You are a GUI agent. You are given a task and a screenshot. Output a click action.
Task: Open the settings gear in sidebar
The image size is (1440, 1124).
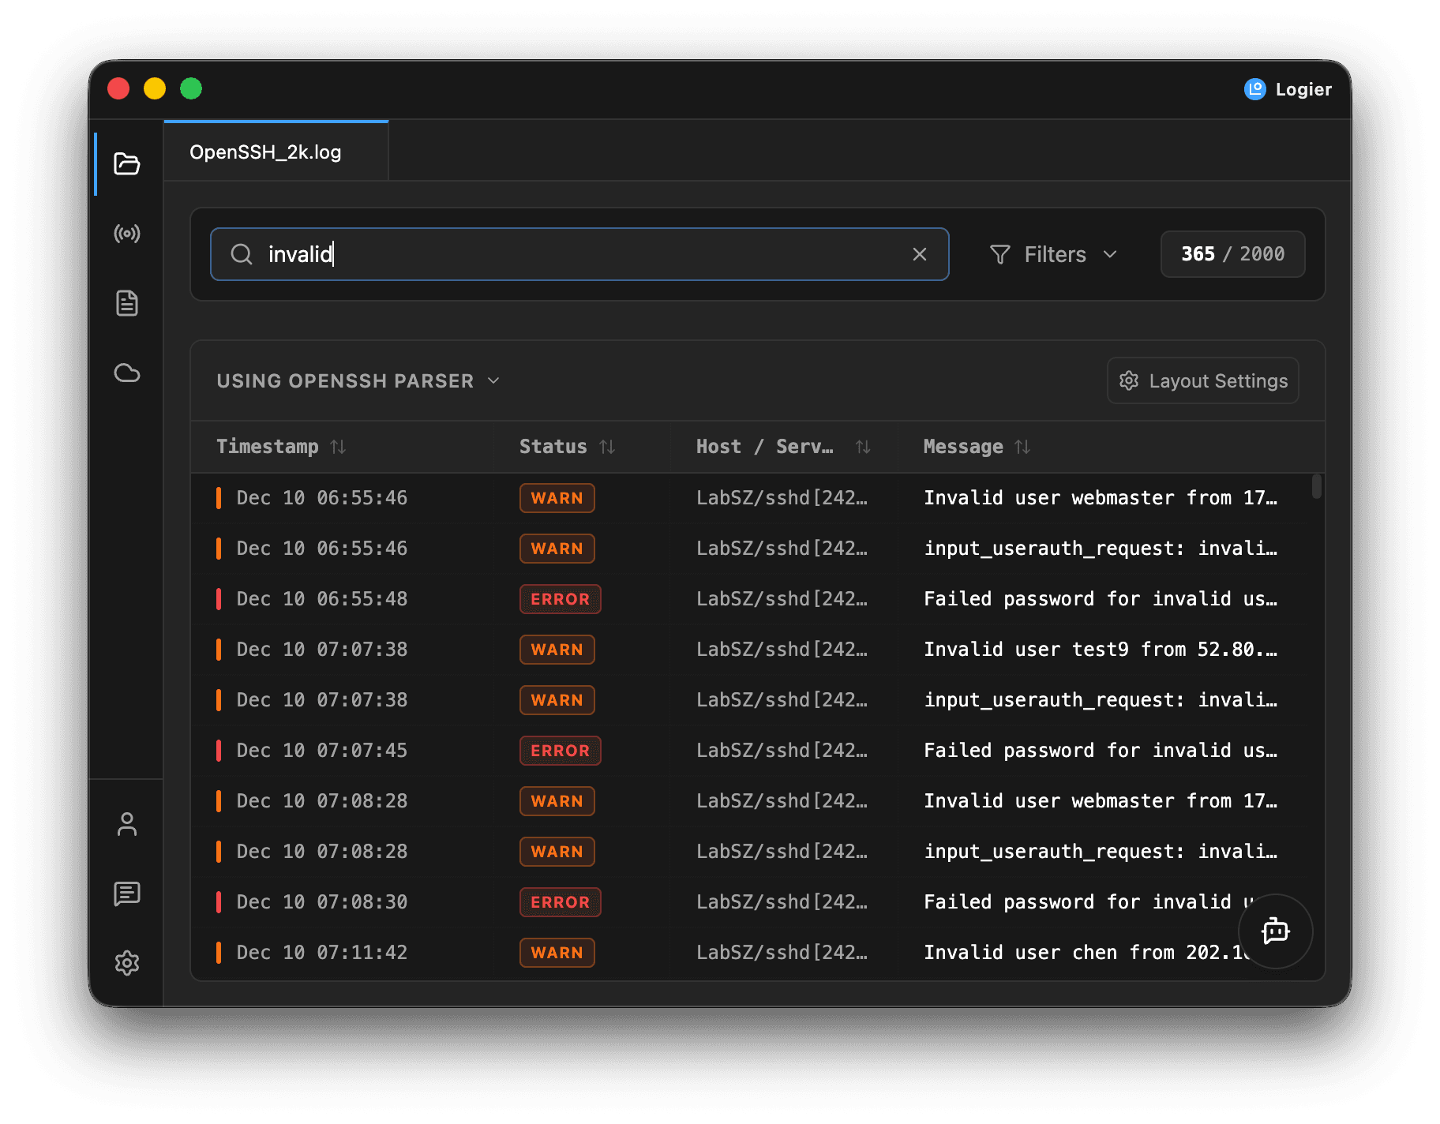(x=127, y=963)
